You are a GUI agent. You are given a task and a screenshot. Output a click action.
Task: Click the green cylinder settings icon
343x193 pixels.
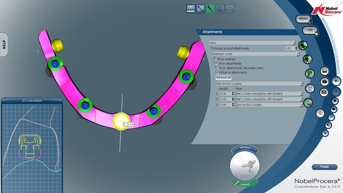pos(310,73)
